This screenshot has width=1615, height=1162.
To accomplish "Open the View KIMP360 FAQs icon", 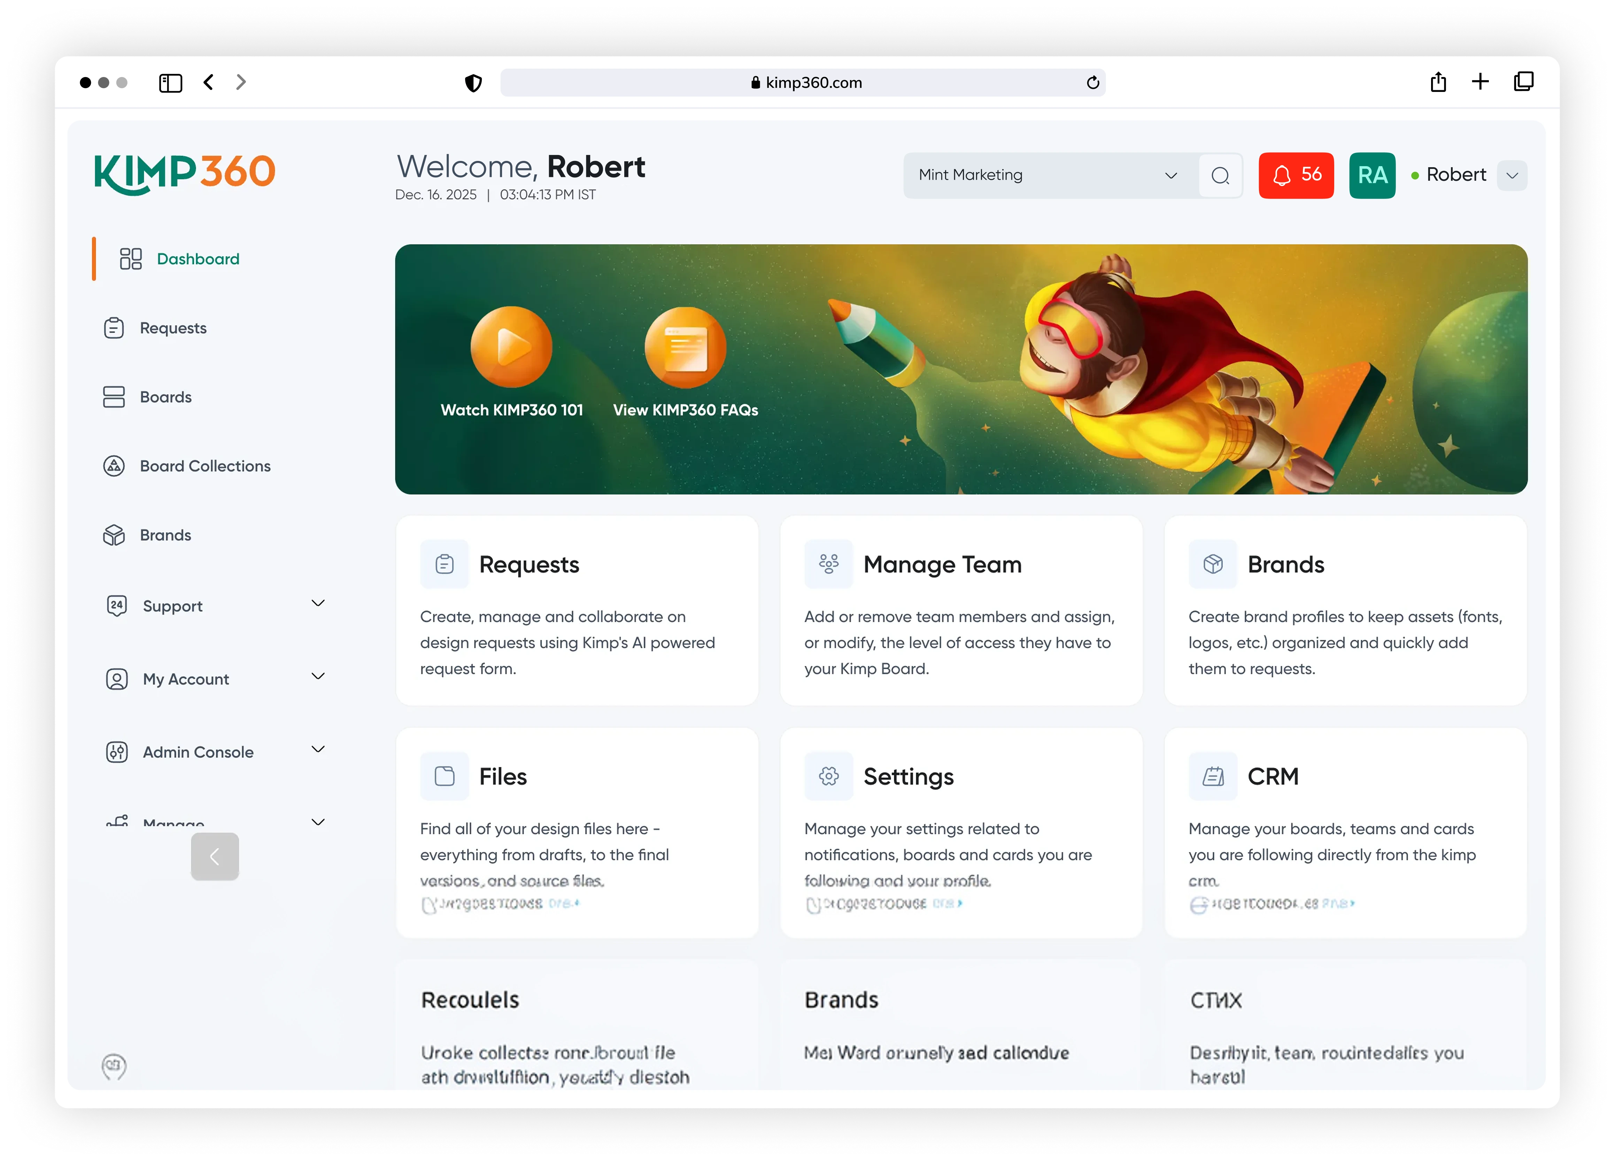I will tap(685, 348).
